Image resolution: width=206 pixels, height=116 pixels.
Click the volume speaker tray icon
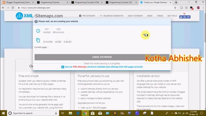(x=187, y=113)
